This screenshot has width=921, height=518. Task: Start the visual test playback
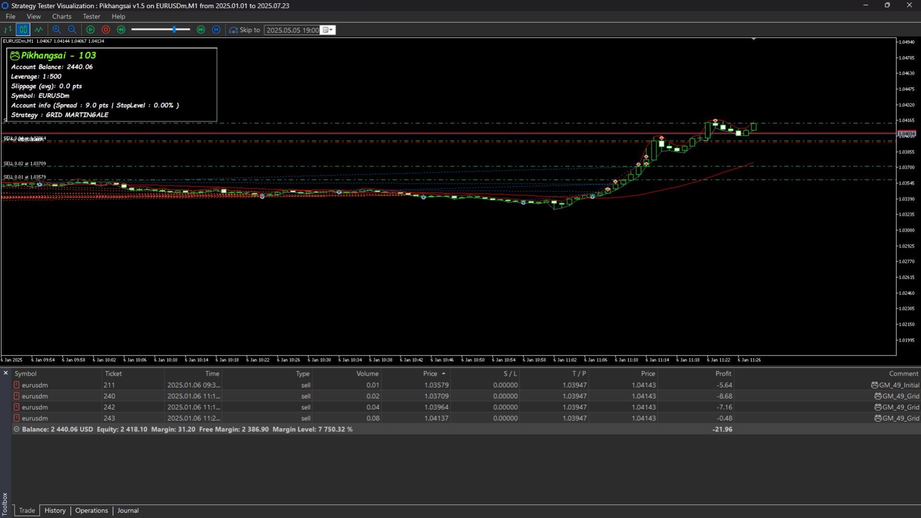point(90,30)
